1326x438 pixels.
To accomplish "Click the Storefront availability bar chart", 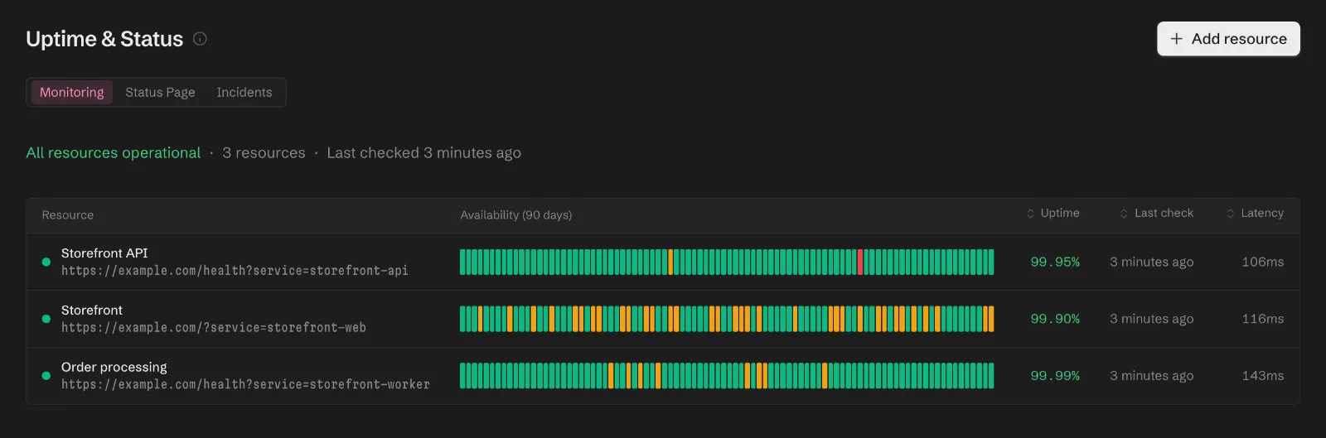I will [x=727, y=319].
